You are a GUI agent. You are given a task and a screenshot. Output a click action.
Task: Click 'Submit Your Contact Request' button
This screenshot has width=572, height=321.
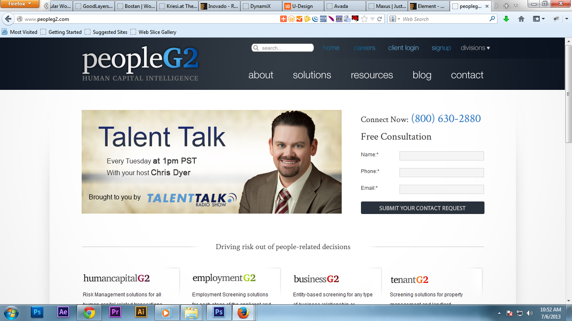[x=423, y=208]
